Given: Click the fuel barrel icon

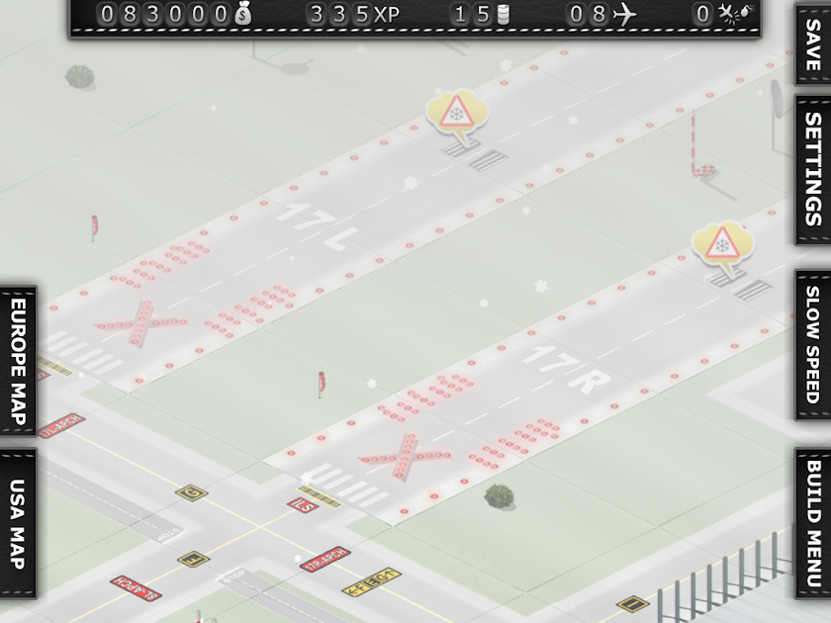Looking at the screenshot, I should [x=503, y=14].
